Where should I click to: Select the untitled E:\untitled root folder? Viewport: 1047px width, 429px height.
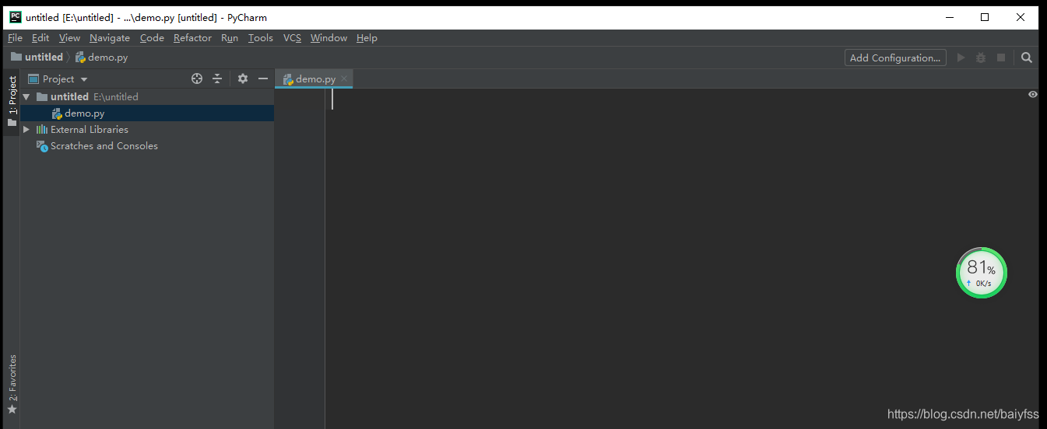(x=147, y=97)
